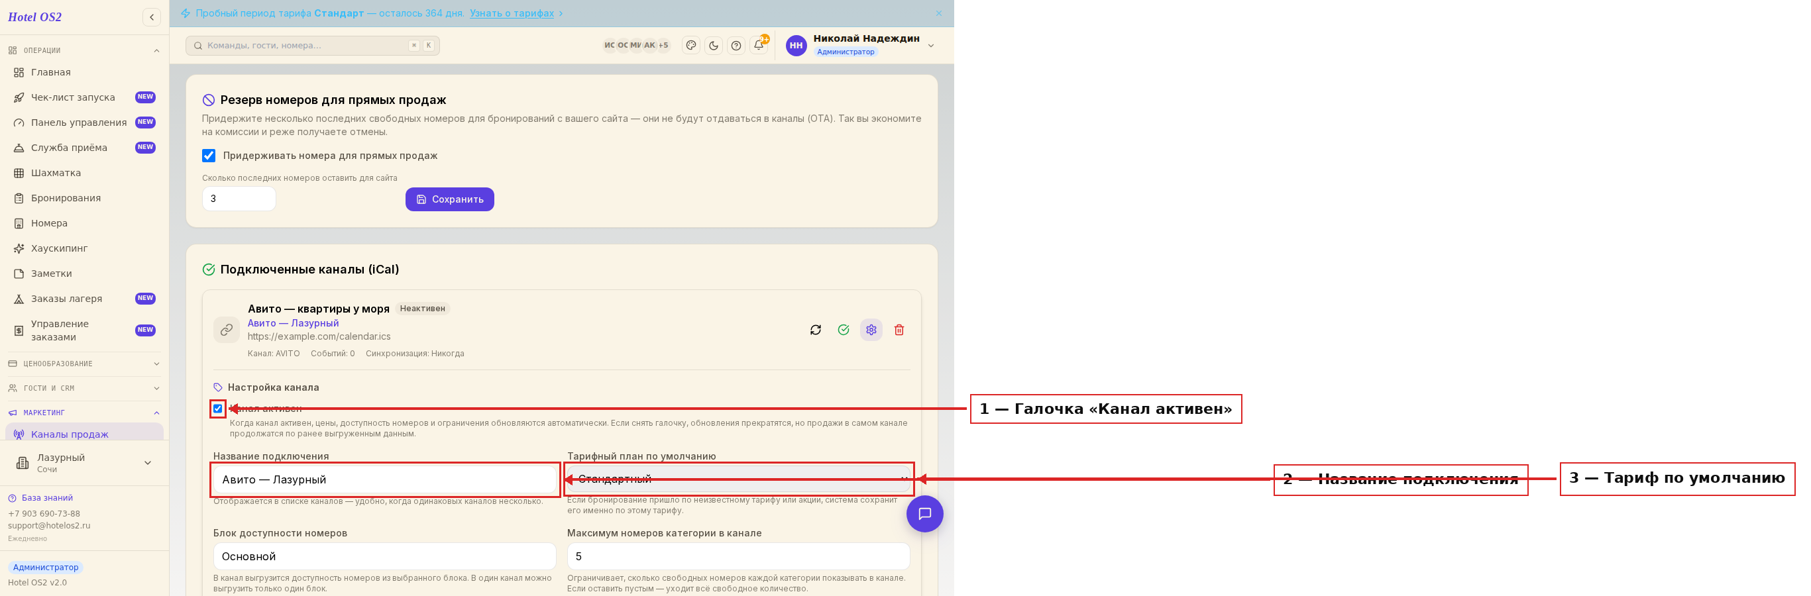Click the reserved rooms count field showing 3
1811x596 pixels.
(239, 199)
